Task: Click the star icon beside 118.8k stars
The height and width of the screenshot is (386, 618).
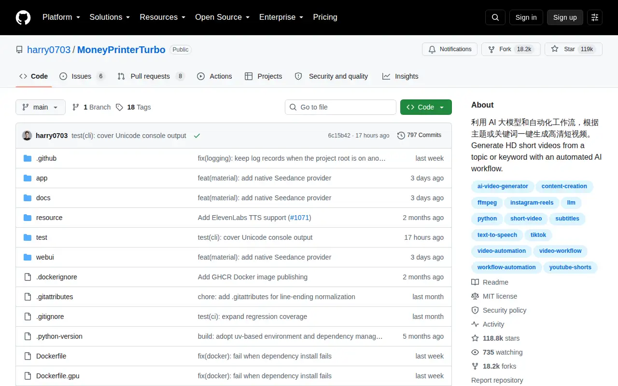Action: coord(475,338)
